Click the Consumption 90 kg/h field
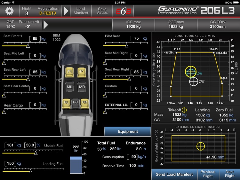 (132, 157)
